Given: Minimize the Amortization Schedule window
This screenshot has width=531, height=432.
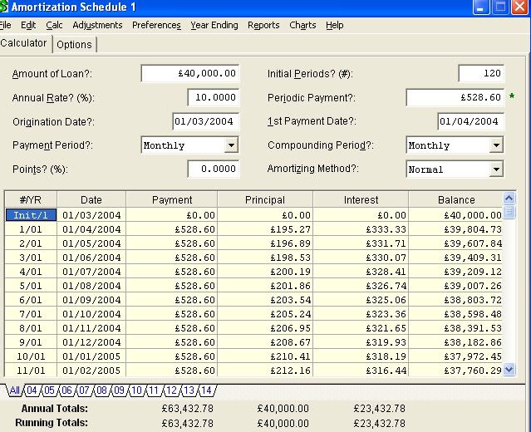Looking at the screenshot, I should click(481, 7).
